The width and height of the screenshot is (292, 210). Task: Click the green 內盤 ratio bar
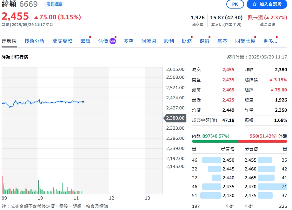pos(215,141)
